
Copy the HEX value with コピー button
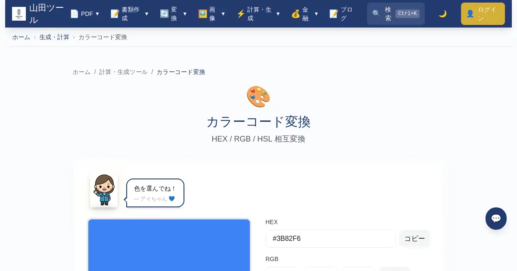(414, 239)
